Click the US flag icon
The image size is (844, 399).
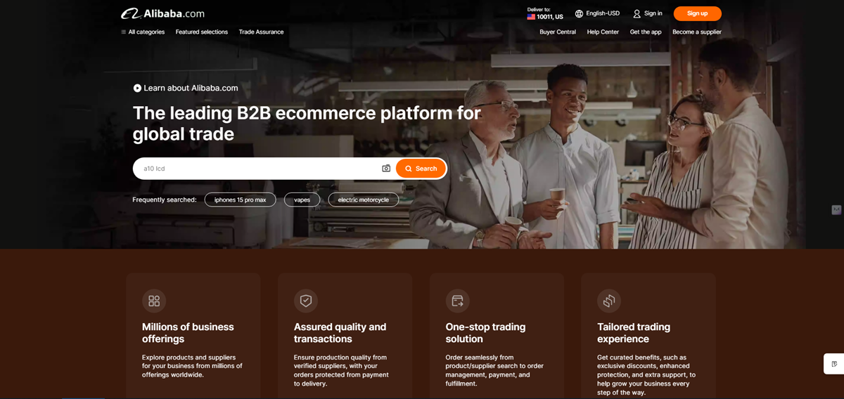(x=531, y=17)
